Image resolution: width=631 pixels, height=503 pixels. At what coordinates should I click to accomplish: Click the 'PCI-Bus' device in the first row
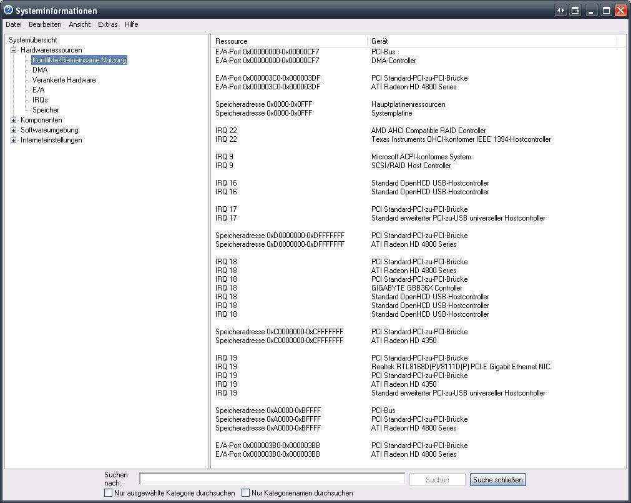383,52
